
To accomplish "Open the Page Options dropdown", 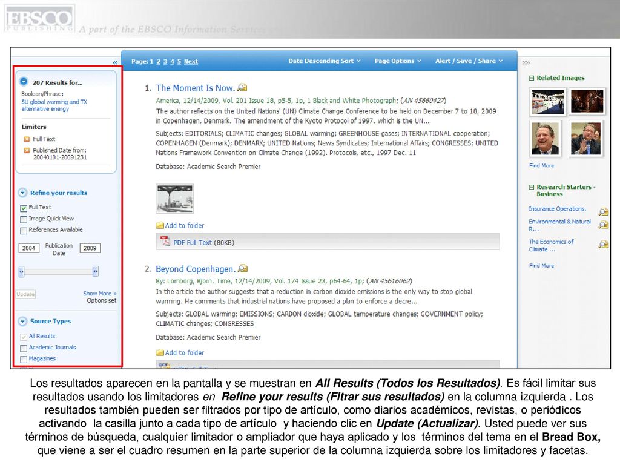I will [398, 61].
